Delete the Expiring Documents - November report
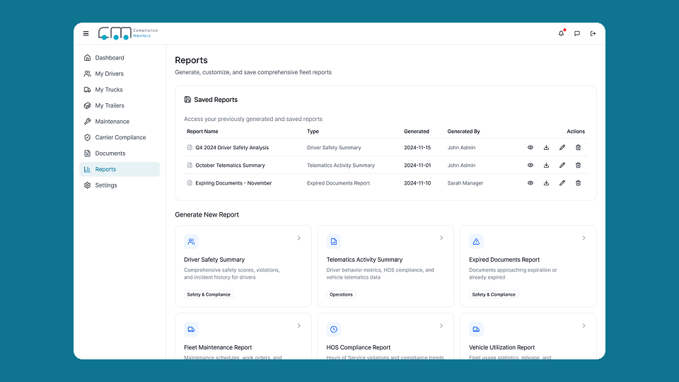Viewport: 679px width, 382px height. pos(578,183)
